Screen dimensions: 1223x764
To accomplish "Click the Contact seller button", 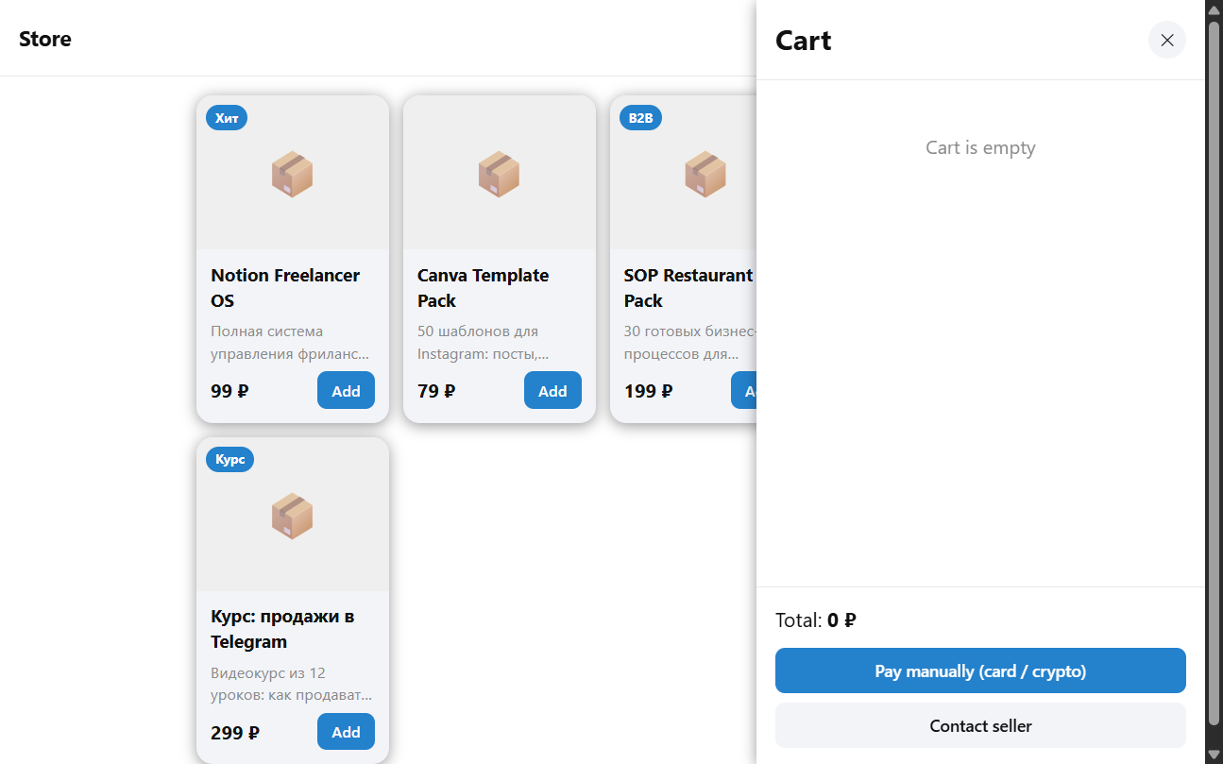I will point(980,725).
